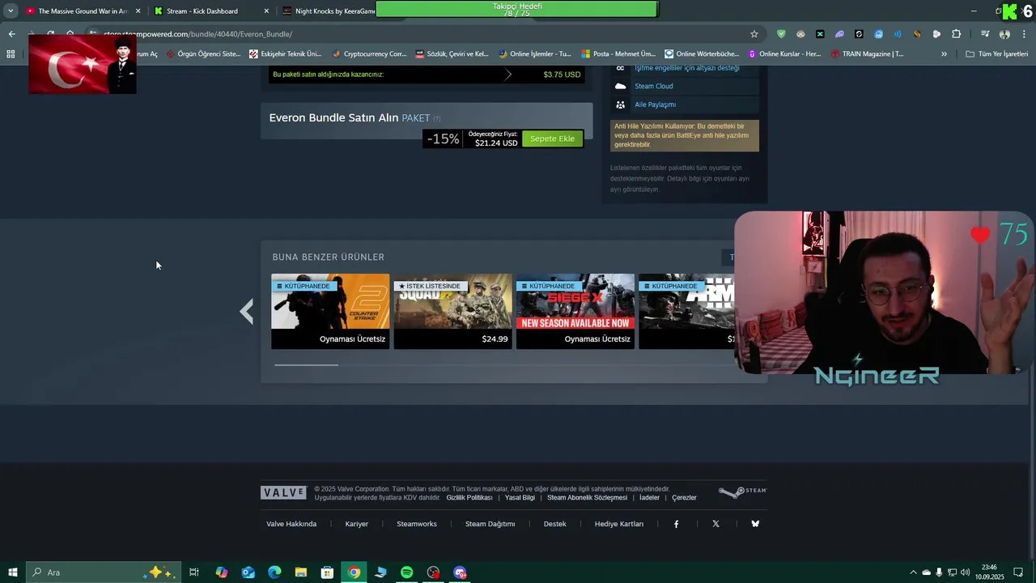Screen dimensions: 1036x583
Task: Open Steam's Bluesky butterfly icon
Action: [755, 524]
